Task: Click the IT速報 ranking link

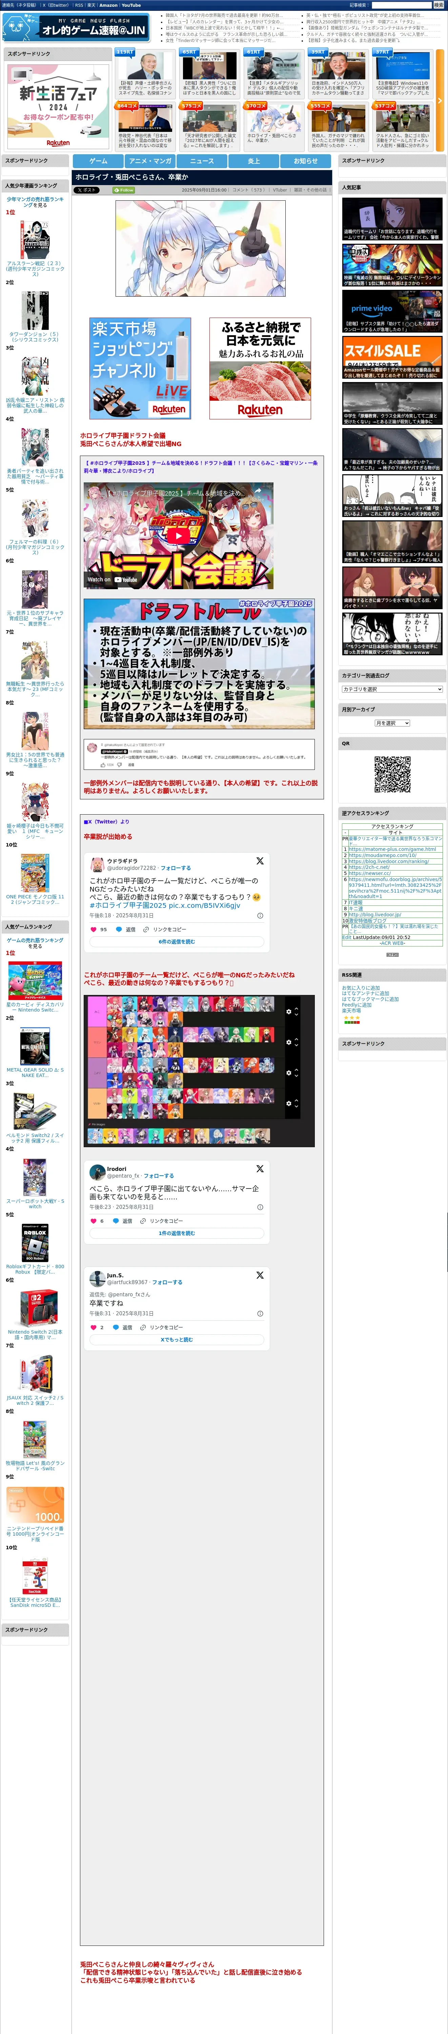Action: click(x=356, y=902)
